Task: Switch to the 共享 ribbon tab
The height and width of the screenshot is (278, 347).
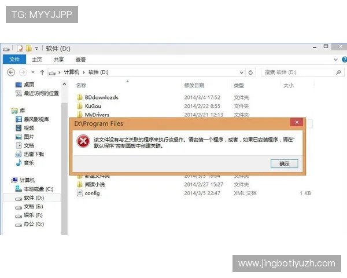Action: click(58, 60)
